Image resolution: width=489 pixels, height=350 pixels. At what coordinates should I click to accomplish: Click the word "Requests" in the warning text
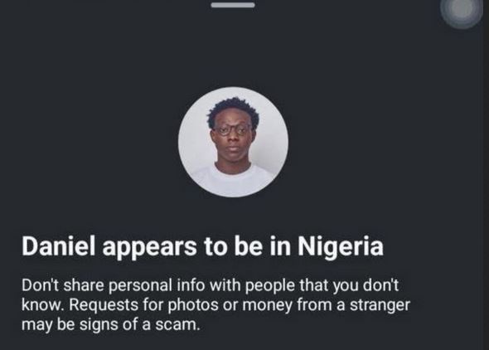point(104,306)
